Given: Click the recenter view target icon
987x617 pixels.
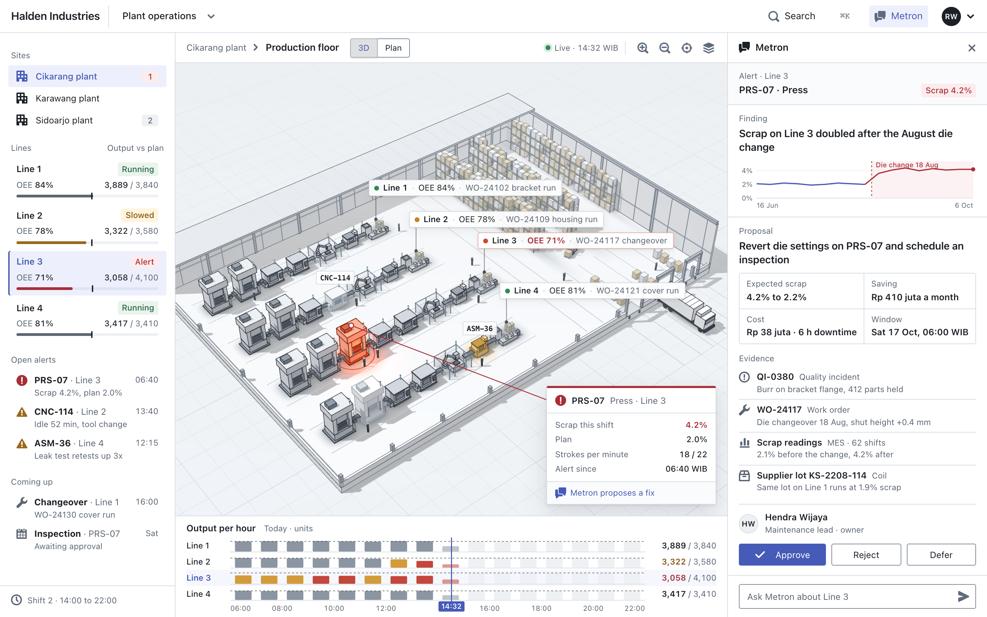Looking at the screenshot, I should pyautogui.click(x=687, y=48).
